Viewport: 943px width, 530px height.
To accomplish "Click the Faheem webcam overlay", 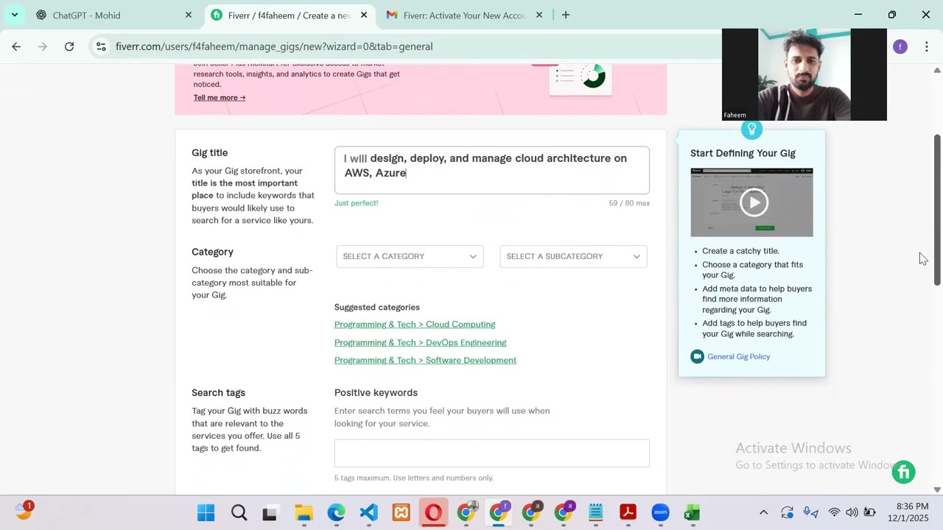I will pos(804,74).
